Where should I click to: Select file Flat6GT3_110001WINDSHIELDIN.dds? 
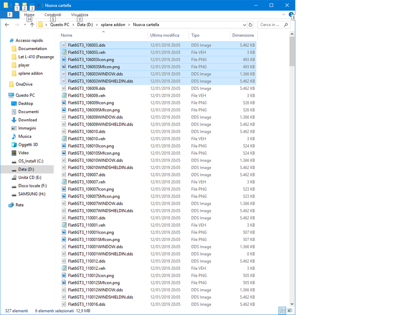pos(158,254)
